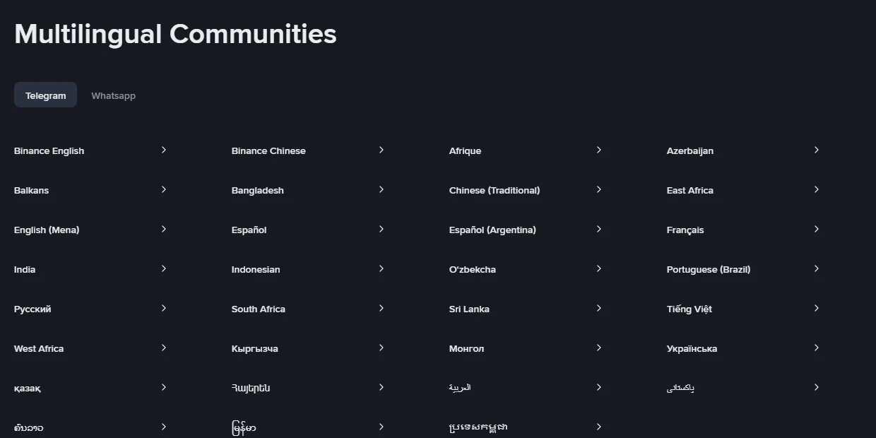Select the Lao-script ລາວ community link
The image size is (876, 438).
[28, 427]
